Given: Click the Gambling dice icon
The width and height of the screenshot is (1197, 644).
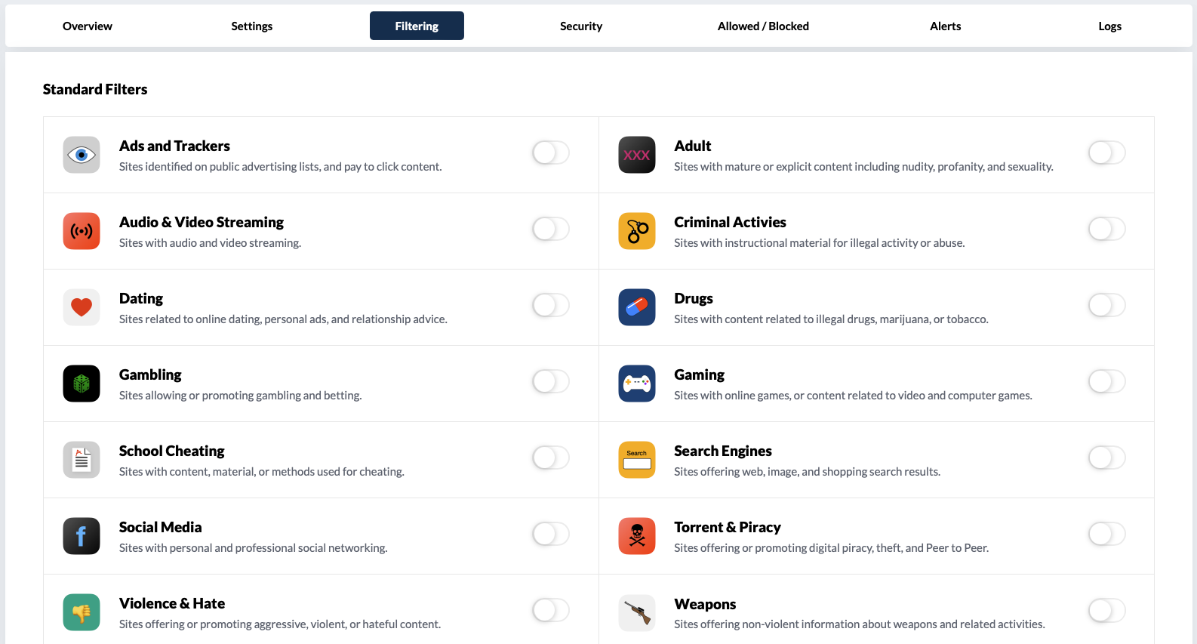Looking at the screenshot, I should 82,384.
